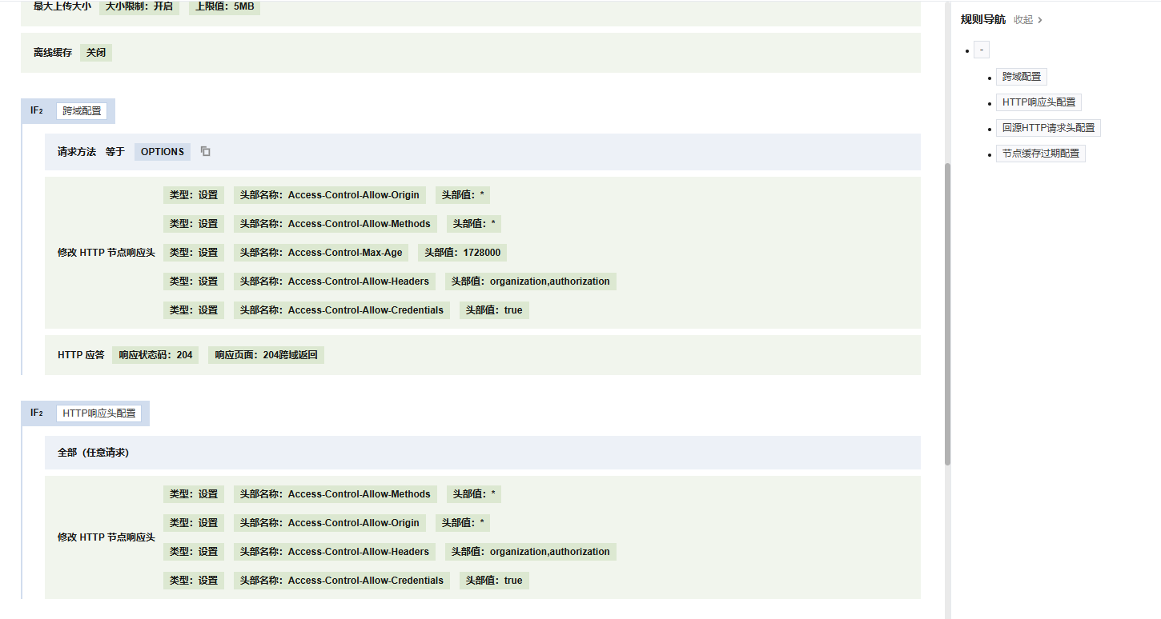Click 大小限制：开启 tag
The width and height of the screenshot is (1161, 619).
coord(139,6)
